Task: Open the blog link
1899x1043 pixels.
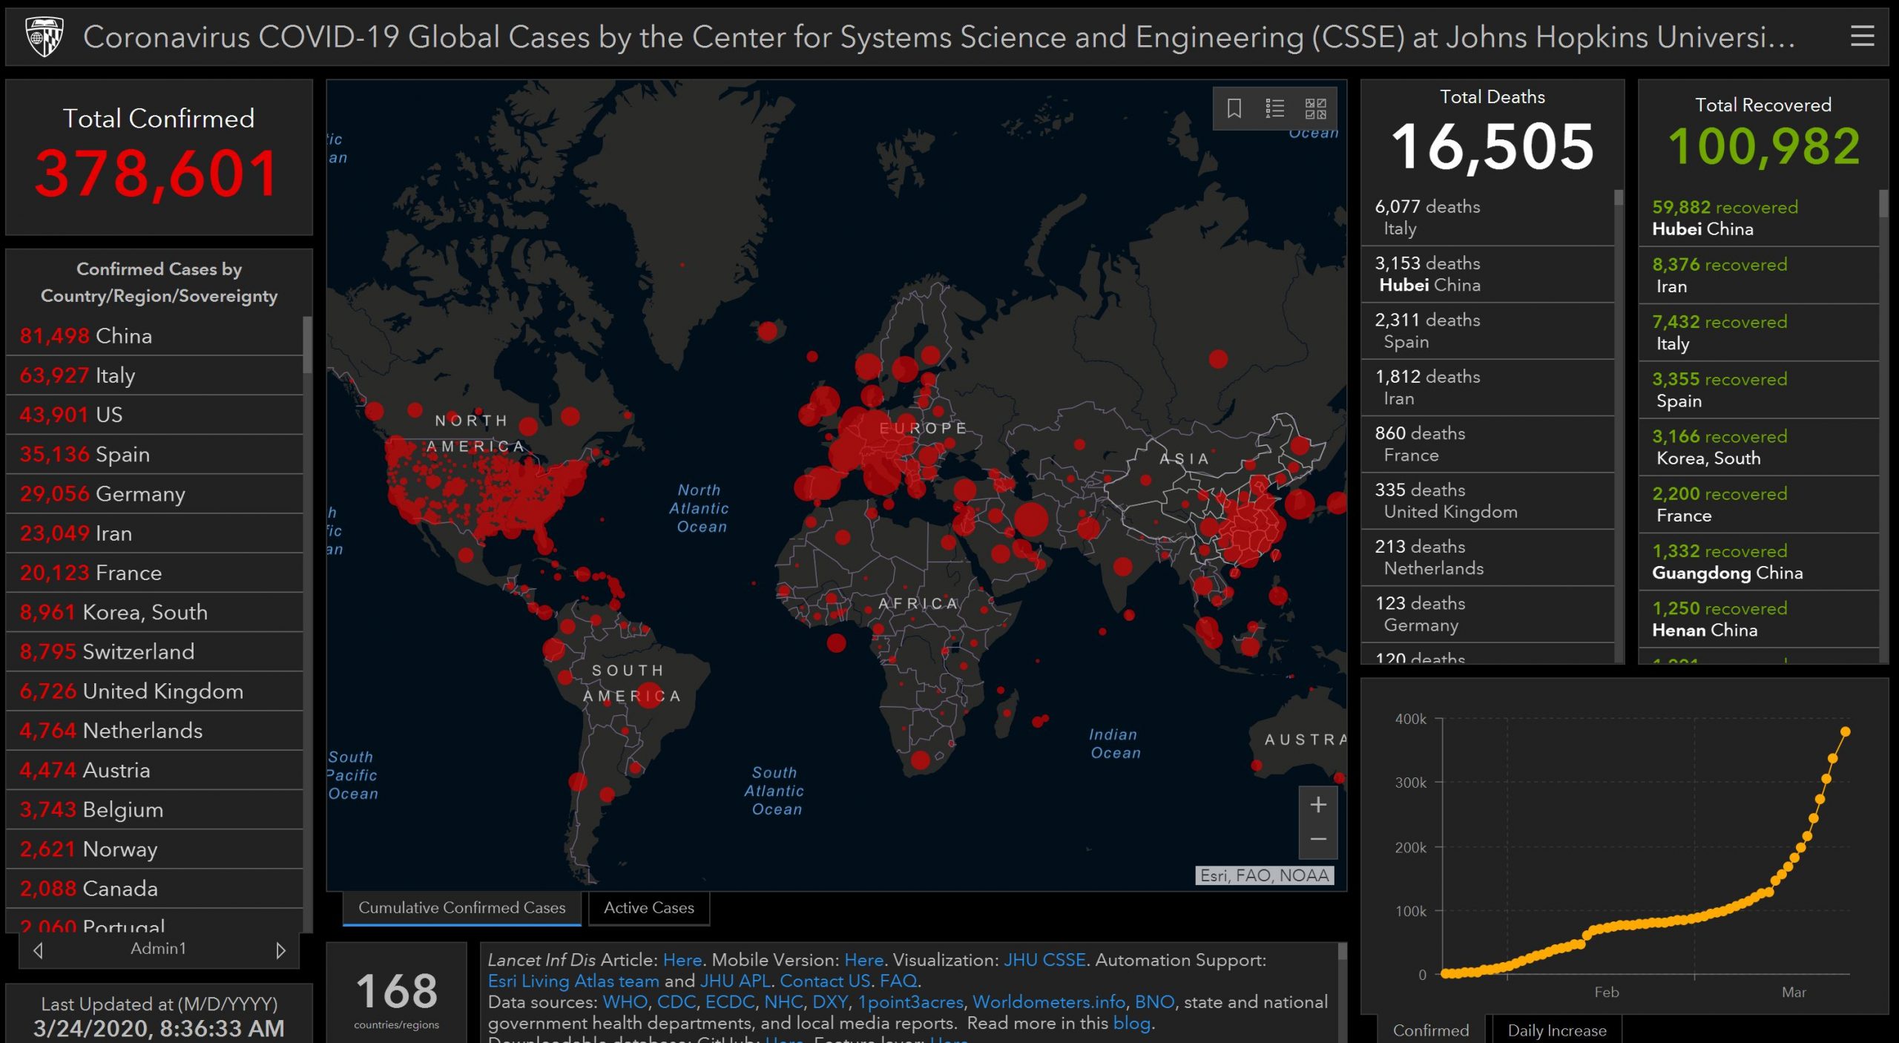Action: [x=1132, y=1023]
